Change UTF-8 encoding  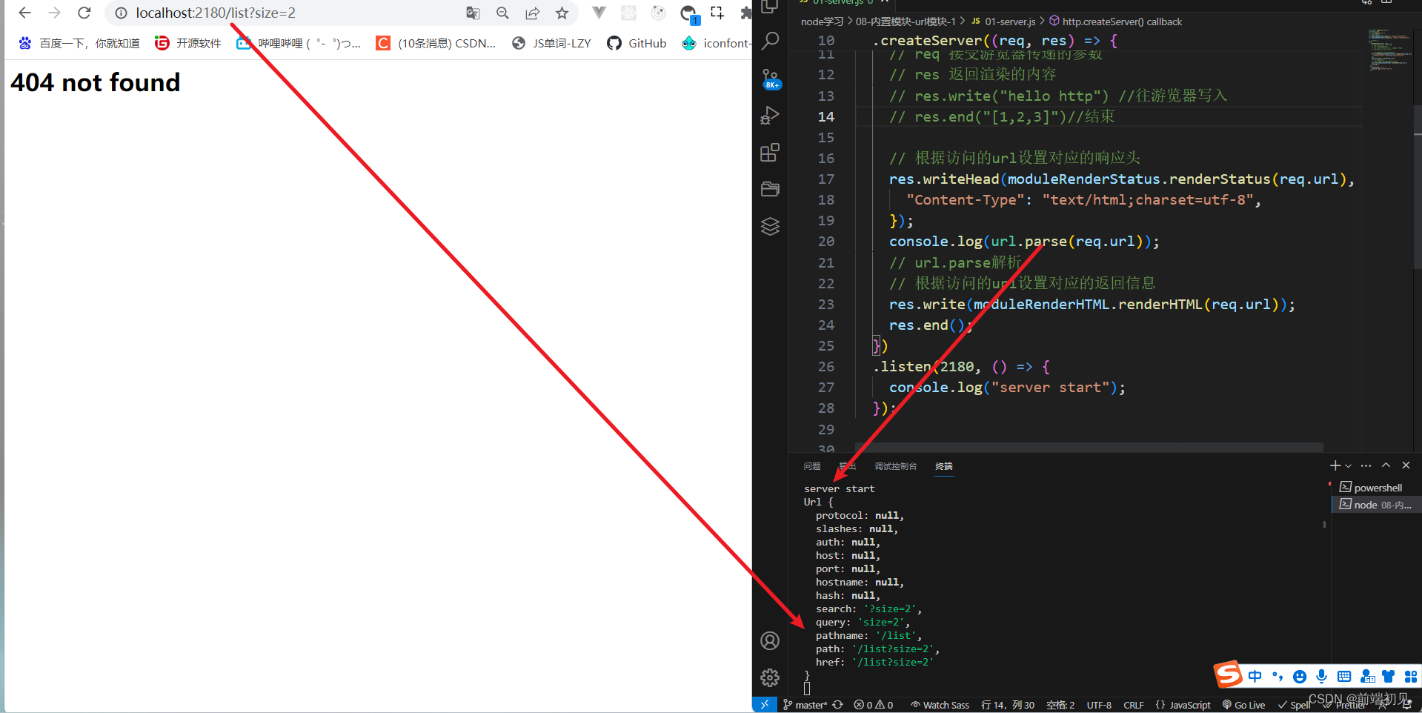click(1099, 705)
